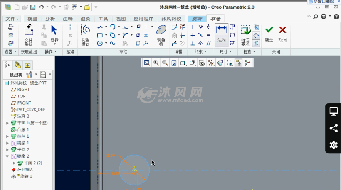The image size is (341, 190).
Task: Click the Save icon in quick access toolbar
Action: coord(33,7)
